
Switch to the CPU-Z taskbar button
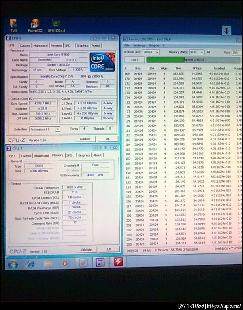pyautogui.click(x=100, y=262)
